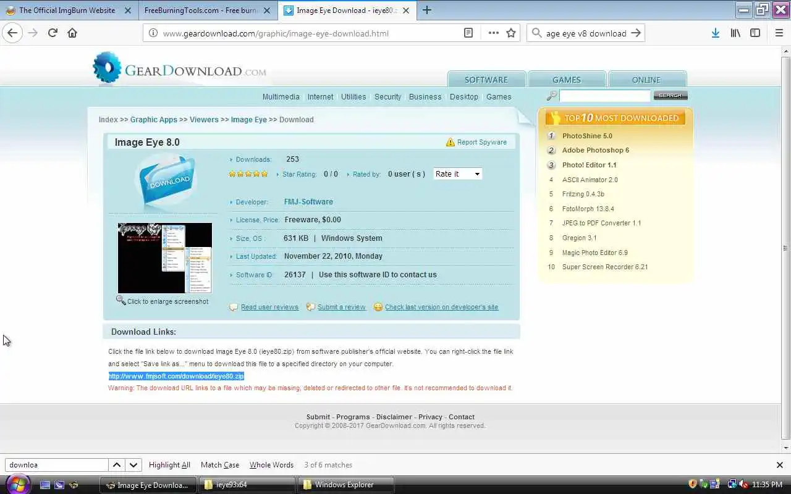Open Firefox hamburger menu

click(779, 33)
